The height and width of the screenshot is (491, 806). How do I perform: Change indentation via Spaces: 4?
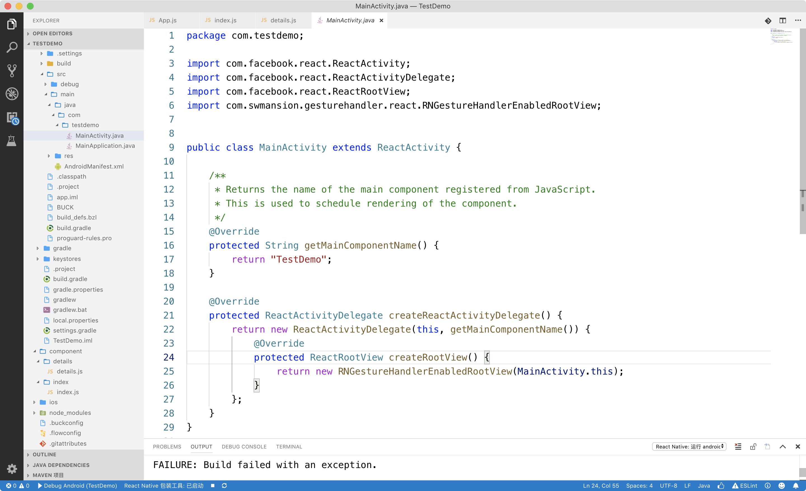(x=639, y=486)
